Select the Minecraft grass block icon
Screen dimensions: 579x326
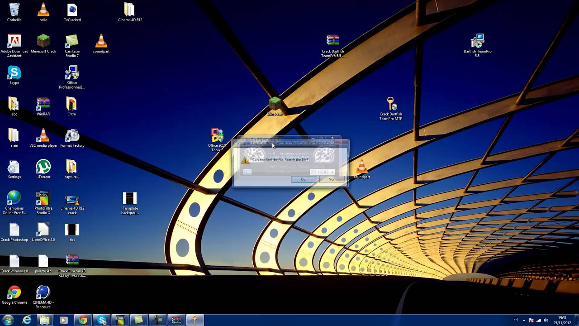pos(275,107)
